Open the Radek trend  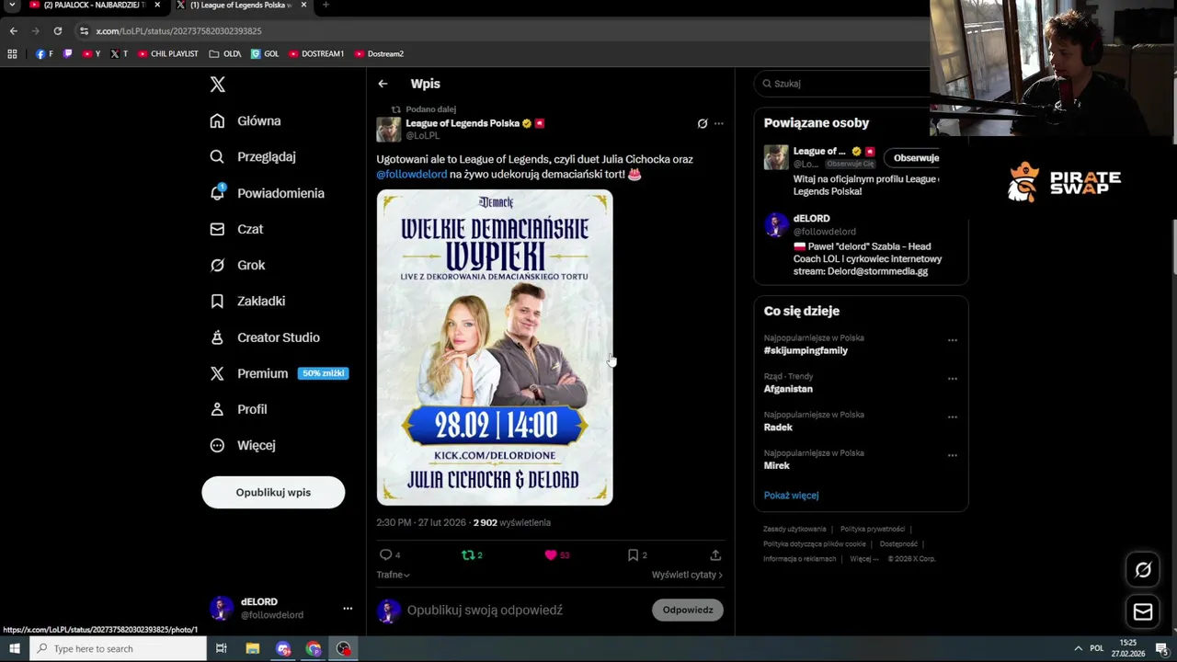[x=778, y=428]
